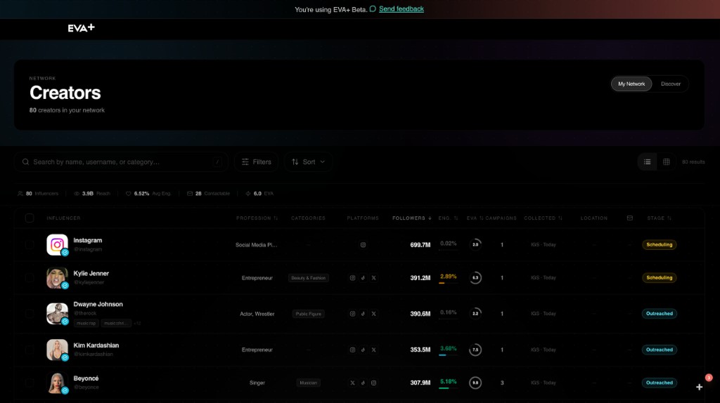
Task: Switch to list view layout
Action: [x=647, y=162]
